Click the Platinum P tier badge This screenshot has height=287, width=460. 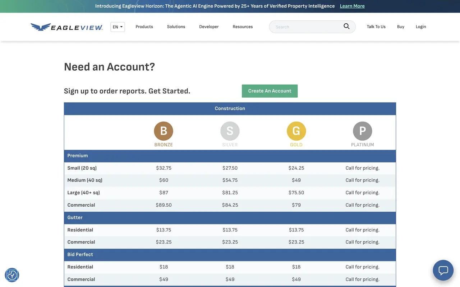tap(363, 131)
